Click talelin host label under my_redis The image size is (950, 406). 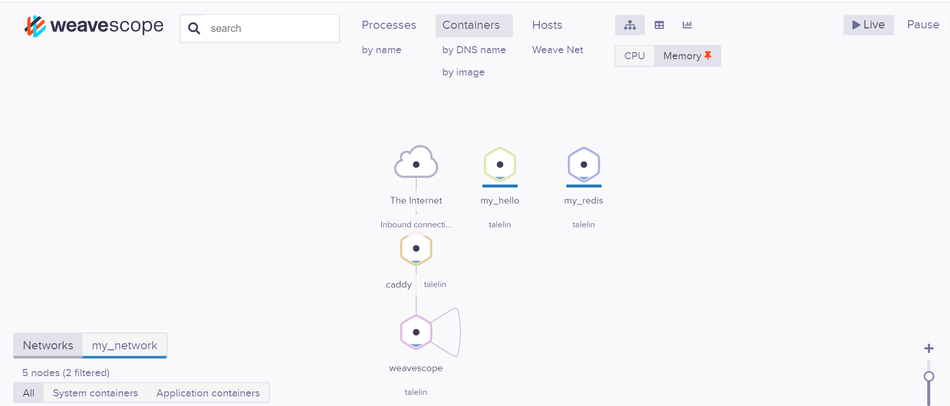[x=584, y=224]
